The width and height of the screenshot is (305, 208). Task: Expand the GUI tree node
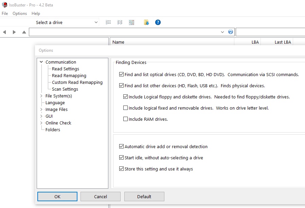(x=41, y=116)
